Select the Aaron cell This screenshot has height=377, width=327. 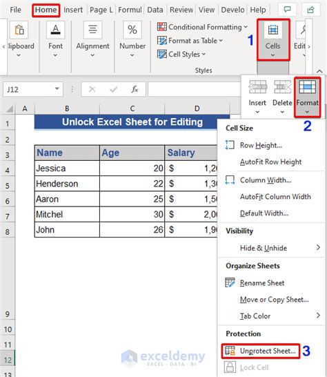coord(67,199)
